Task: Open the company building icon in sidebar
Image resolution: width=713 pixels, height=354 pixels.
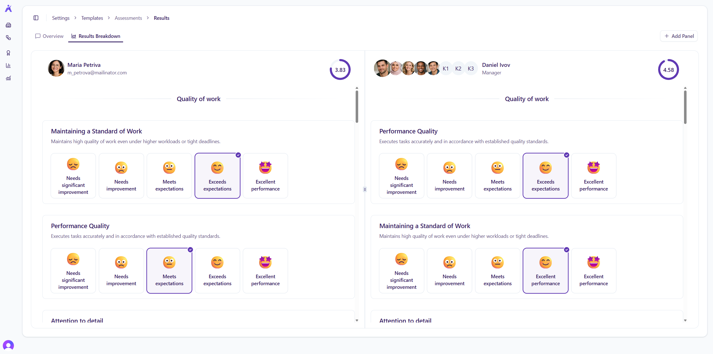Action: 8,25
